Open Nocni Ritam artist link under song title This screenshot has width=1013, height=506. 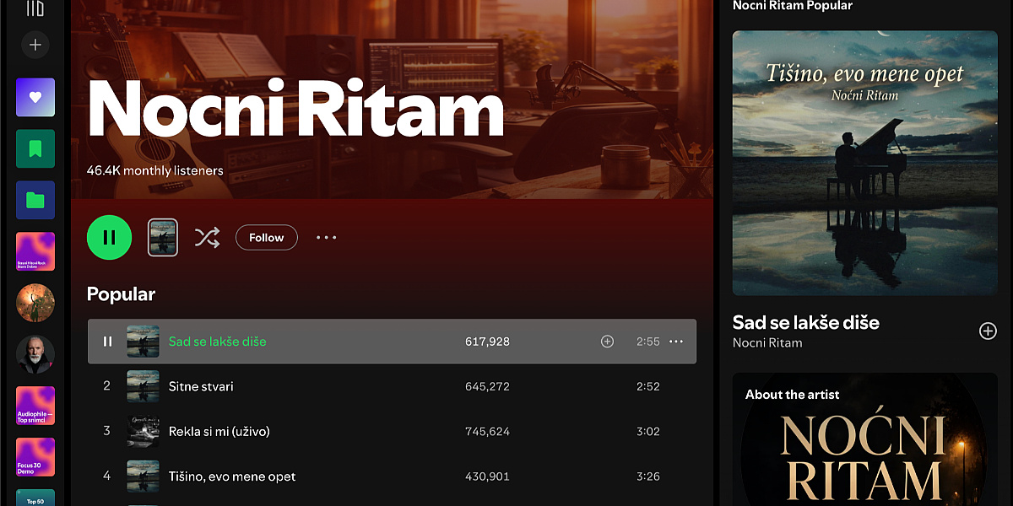click(767, 342)
